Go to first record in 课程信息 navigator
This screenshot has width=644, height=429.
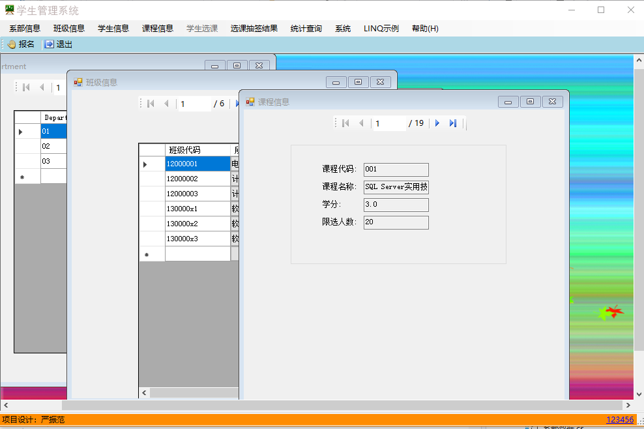(x=345, y=123)
